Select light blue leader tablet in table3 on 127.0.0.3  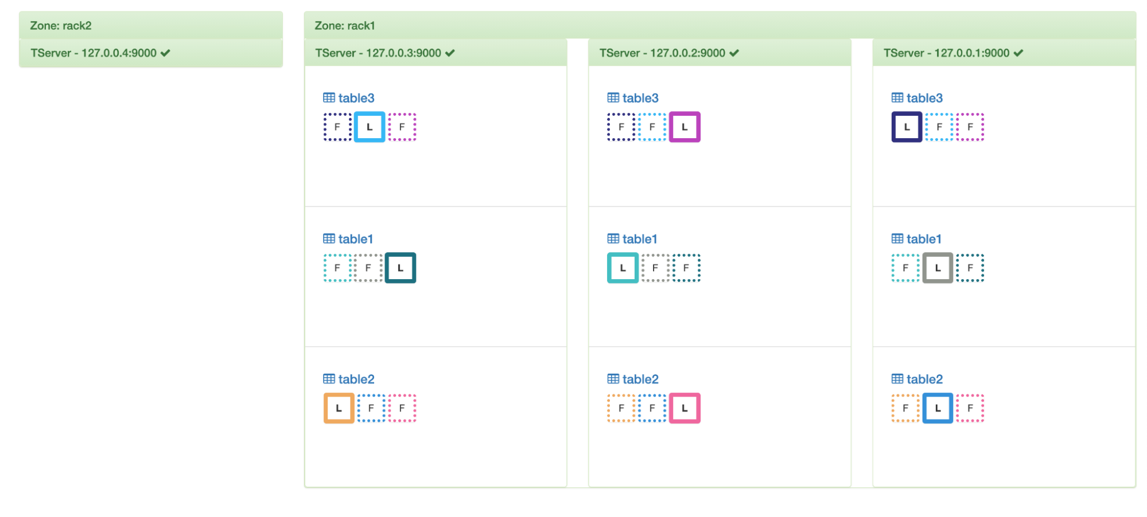tap(369, 127)
